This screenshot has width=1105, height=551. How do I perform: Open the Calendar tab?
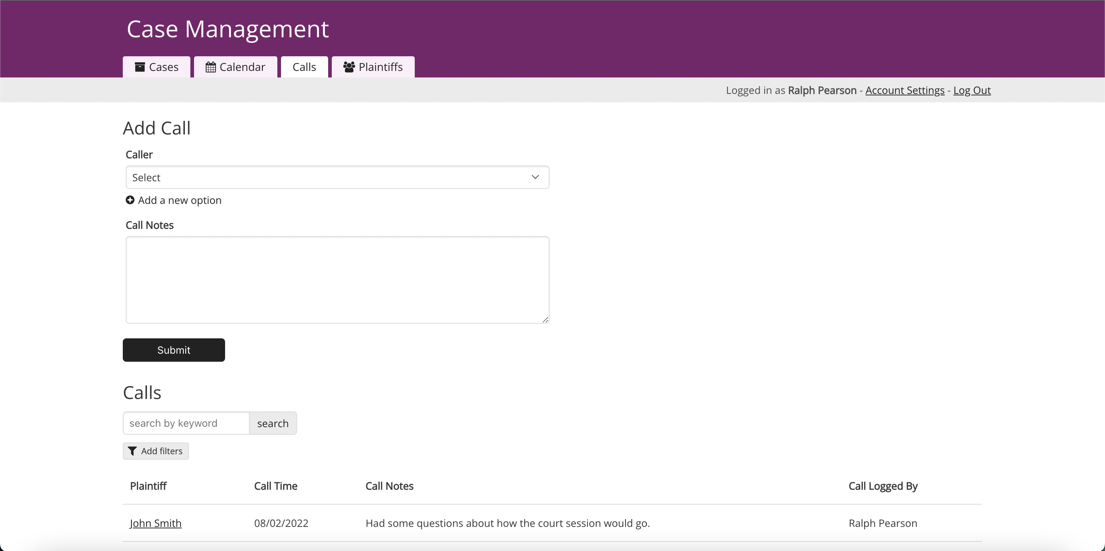235,67
